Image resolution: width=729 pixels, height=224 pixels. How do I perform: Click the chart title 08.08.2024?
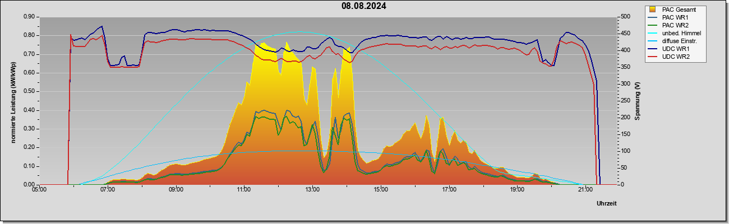364,6
